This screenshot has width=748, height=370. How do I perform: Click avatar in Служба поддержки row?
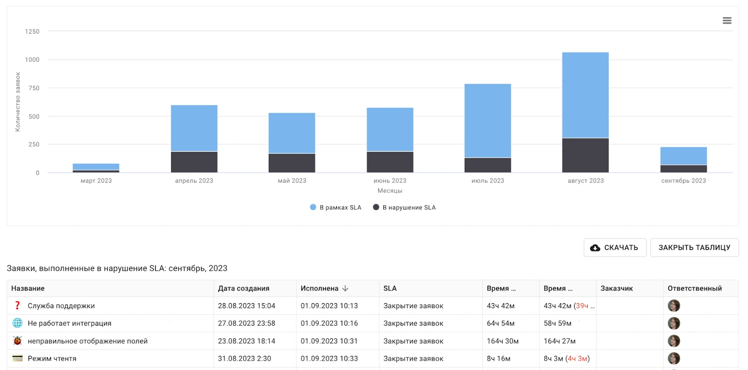click(674, 306)
